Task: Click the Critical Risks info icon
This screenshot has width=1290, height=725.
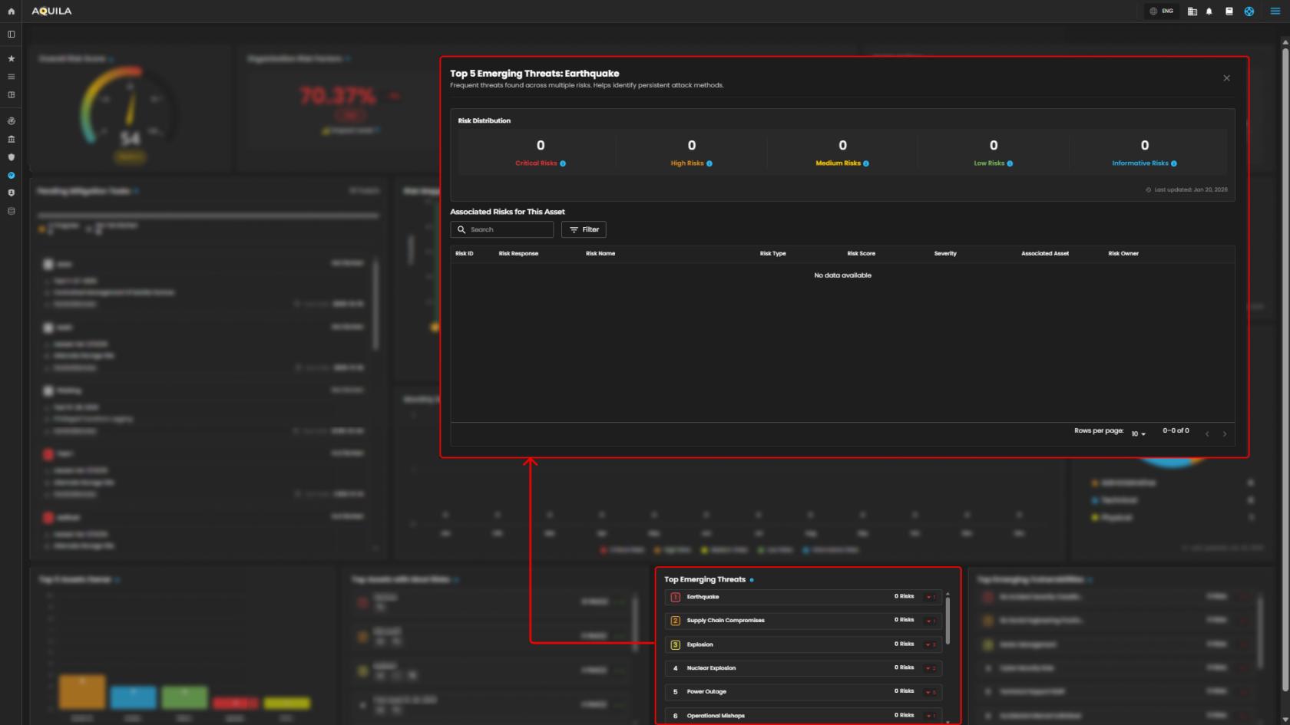Action: pyautogui.click(x=563, y=163)
